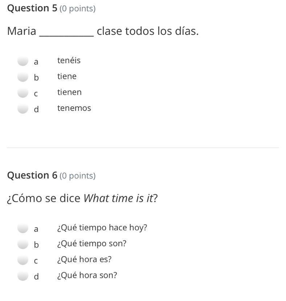286x301 pixels.
Task: Pick radio button for "¿Qué hora son?"
Action: click(23, 276)
